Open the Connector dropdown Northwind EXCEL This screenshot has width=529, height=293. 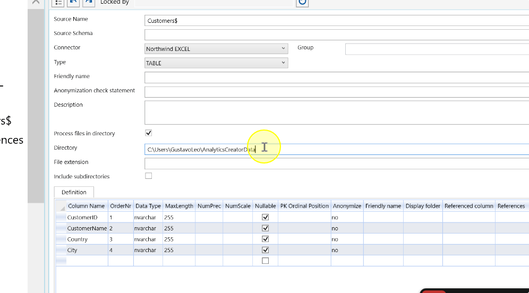click(216, 48)
